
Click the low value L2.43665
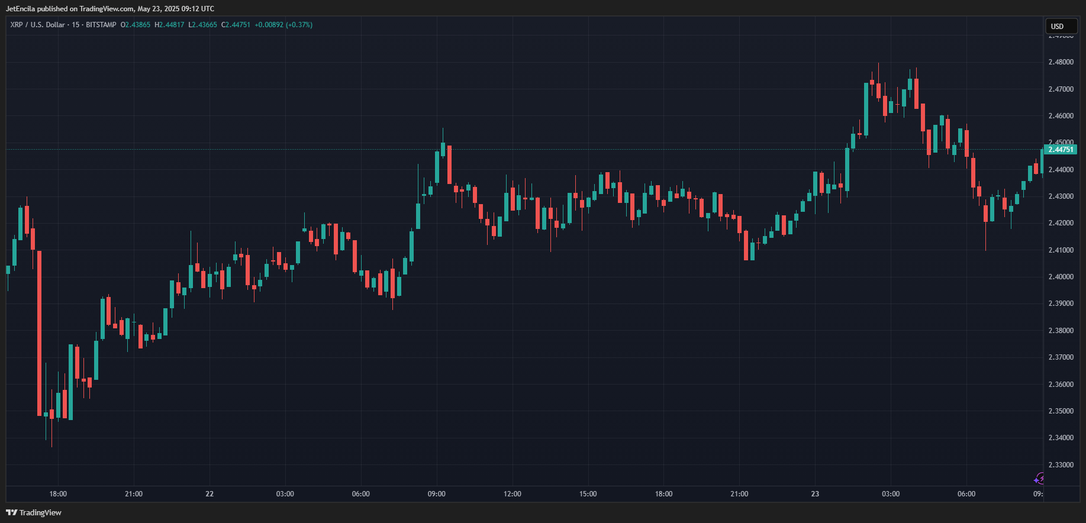(x=202, y=25)
